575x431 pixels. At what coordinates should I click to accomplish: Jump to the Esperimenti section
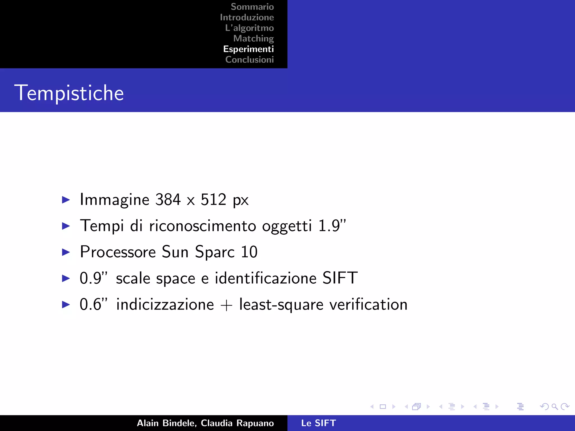tap(248, 49)
